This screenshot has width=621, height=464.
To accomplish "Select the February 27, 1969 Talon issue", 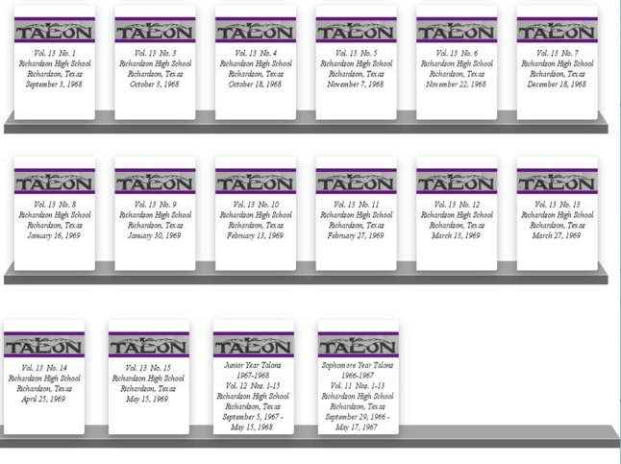I will pos(356,220).
